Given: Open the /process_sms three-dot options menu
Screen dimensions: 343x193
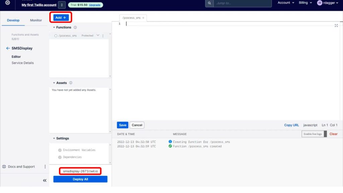Looking at the screenshot, I should [103, 36].
